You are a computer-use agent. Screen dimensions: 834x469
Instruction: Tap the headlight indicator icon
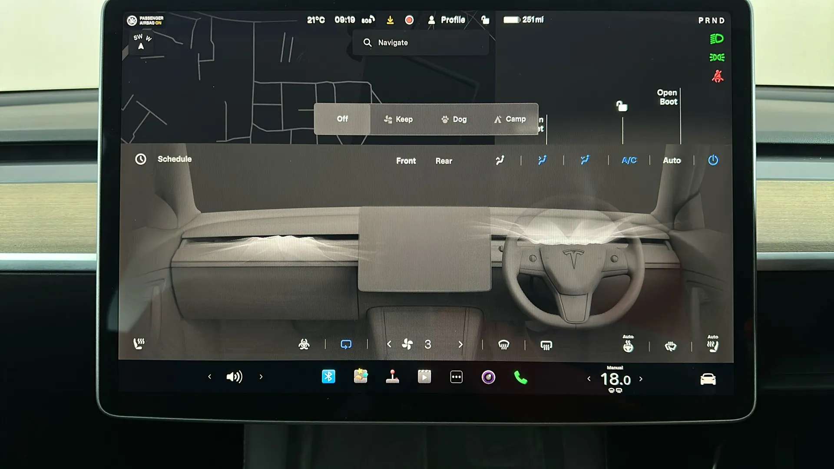(x=717, y=39)
